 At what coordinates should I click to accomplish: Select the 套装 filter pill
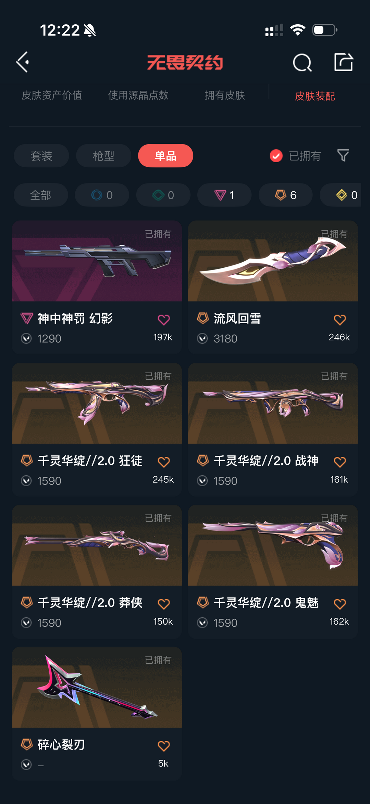coord(41,156)
